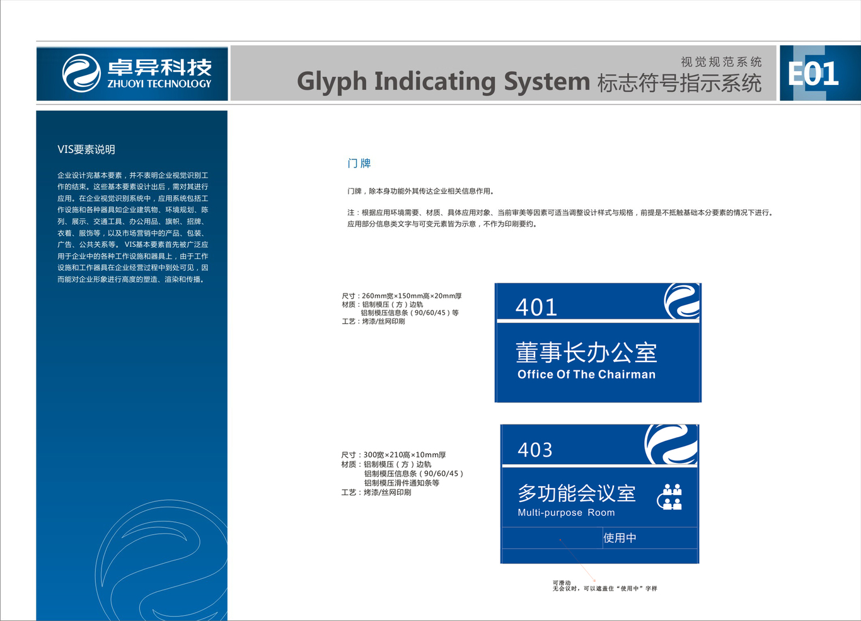
Task: Click 'Office Of The Chairman' text
Action: click(586, 374)
